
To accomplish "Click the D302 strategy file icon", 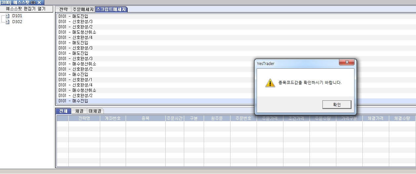I will (7, 22).
